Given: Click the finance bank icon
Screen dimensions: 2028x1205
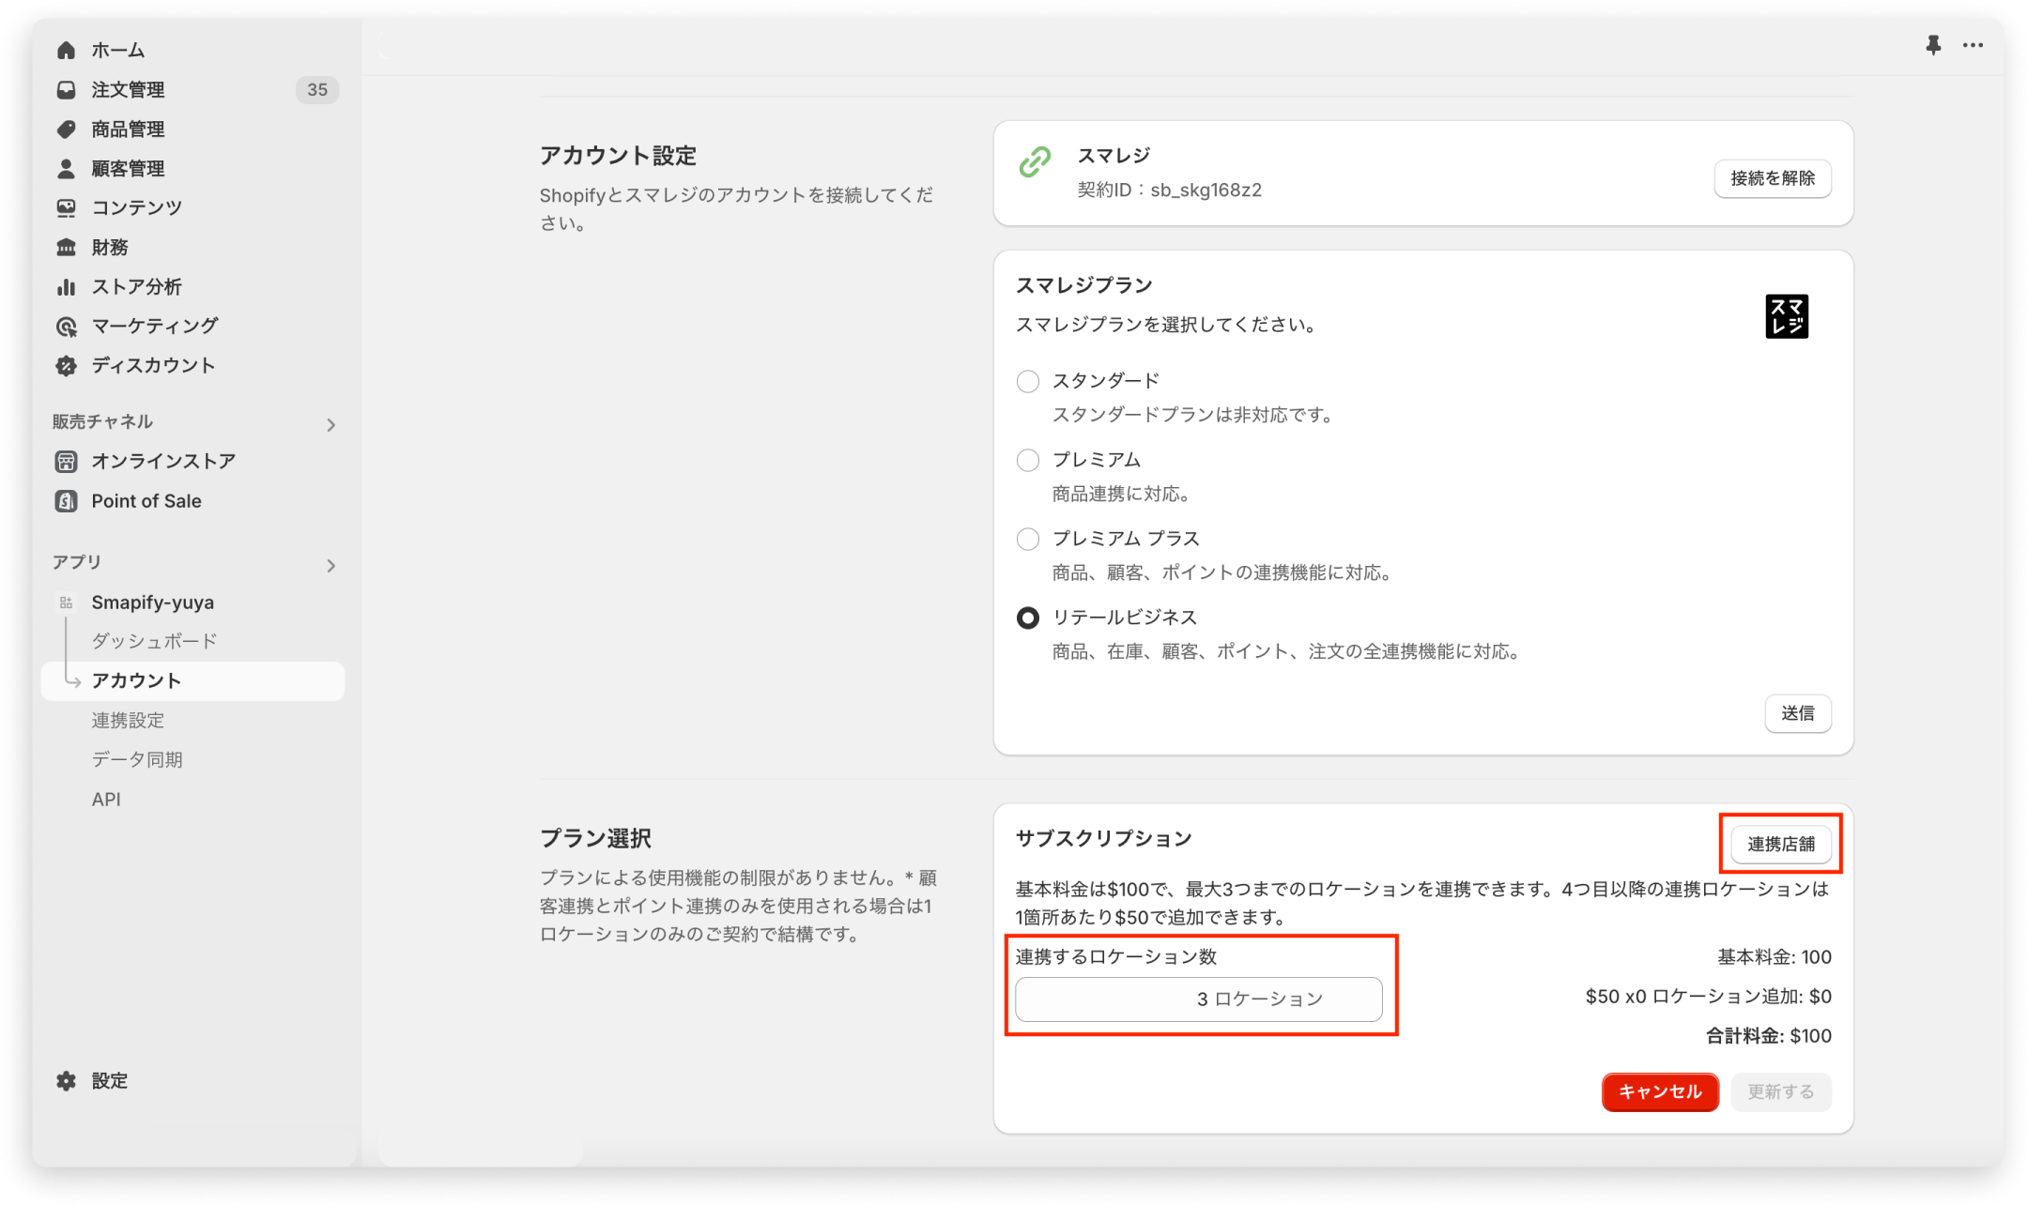Looking at the screenshot, I should pos(66,247).
